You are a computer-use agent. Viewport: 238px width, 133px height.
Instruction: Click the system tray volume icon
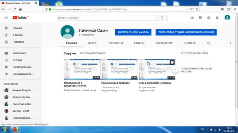pyautogui.click(x=220, y=130)
